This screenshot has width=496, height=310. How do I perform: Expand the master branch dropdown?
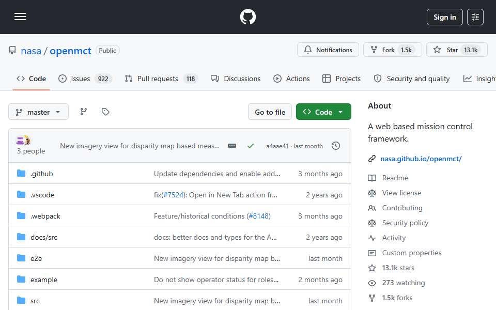(38, 112)
